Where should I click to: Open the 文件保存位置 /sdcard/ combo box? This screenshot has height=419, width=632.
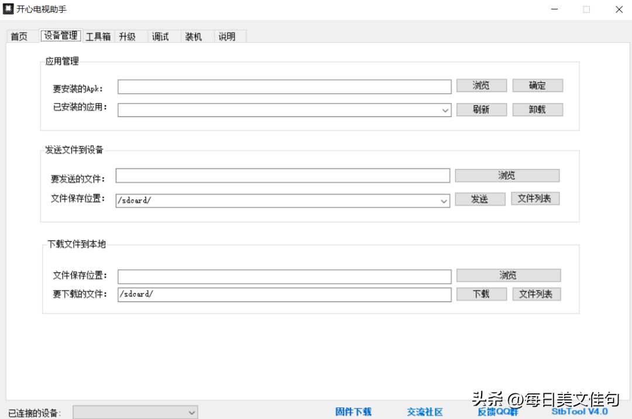point(283,201)
